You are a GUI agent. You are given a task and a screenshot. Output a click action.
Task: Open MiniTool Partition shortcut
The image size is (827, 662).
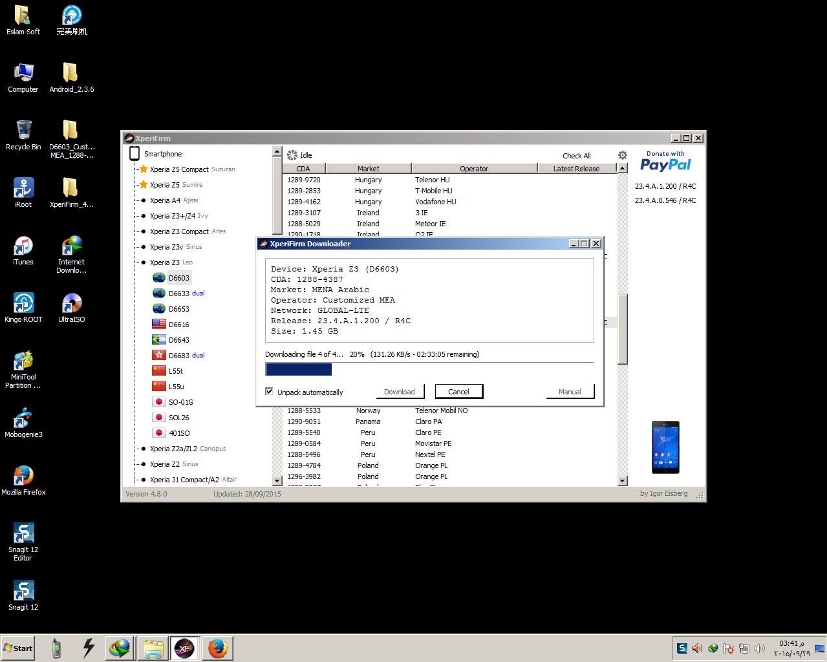(23, 369)
